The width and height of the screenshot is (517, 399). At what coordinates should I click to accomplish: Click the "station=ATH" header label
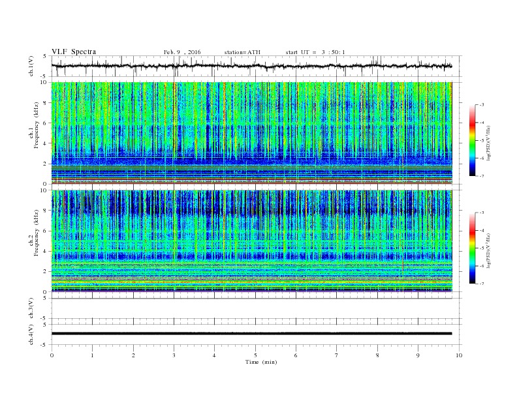tap(242, 52)
